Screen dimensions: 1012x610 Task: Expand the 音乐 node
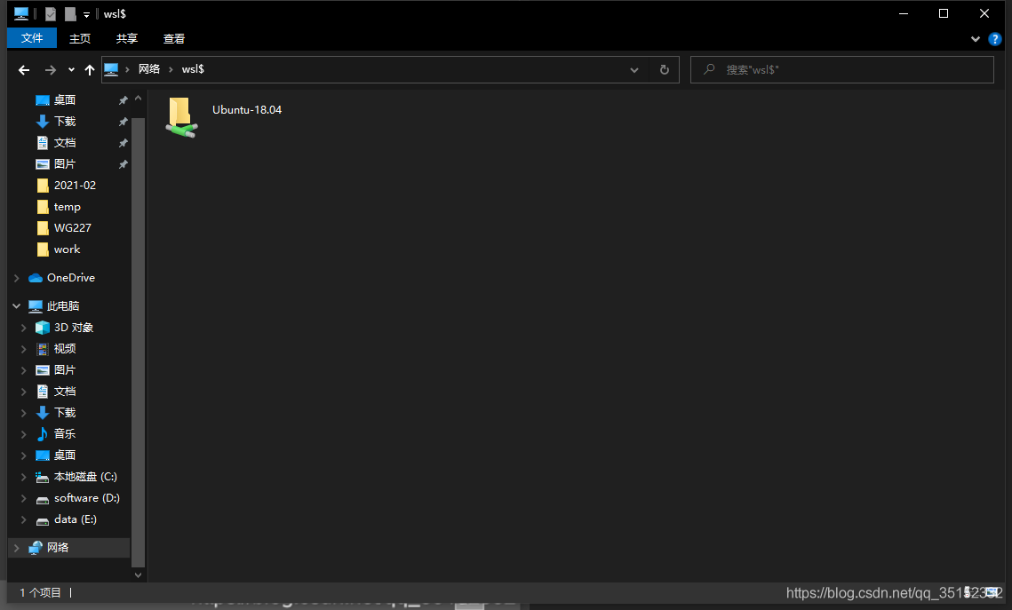pos(24,434)
